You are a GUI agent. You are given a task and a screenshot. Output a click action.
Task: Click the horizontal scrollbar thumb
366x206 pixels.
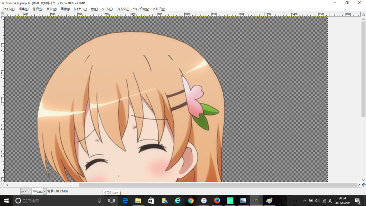pyautogui.click(x=218, y=185)
